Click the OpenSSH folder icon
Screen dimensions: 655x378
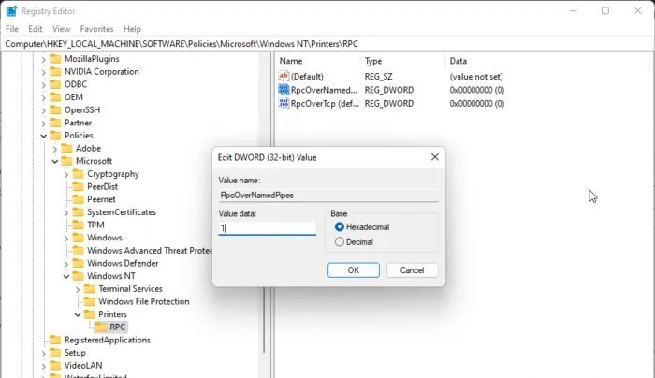tap(55, 109)
